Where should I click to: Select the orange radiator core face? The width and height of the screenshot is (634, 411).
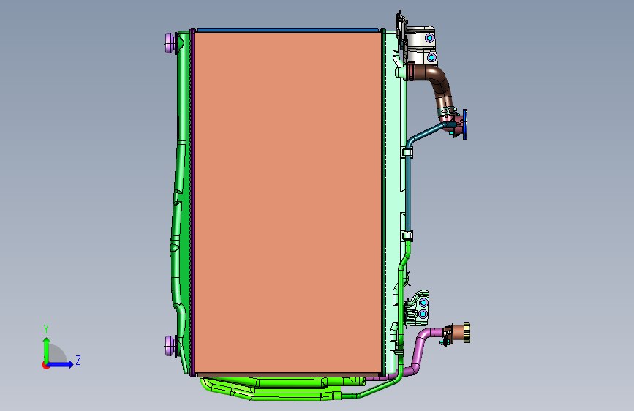(x=288, y=203)
